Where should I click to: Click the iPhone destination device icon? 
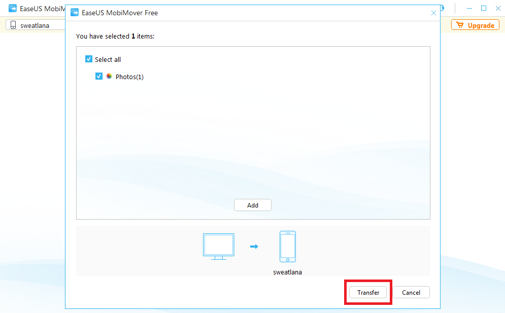(x=287, y=246)
